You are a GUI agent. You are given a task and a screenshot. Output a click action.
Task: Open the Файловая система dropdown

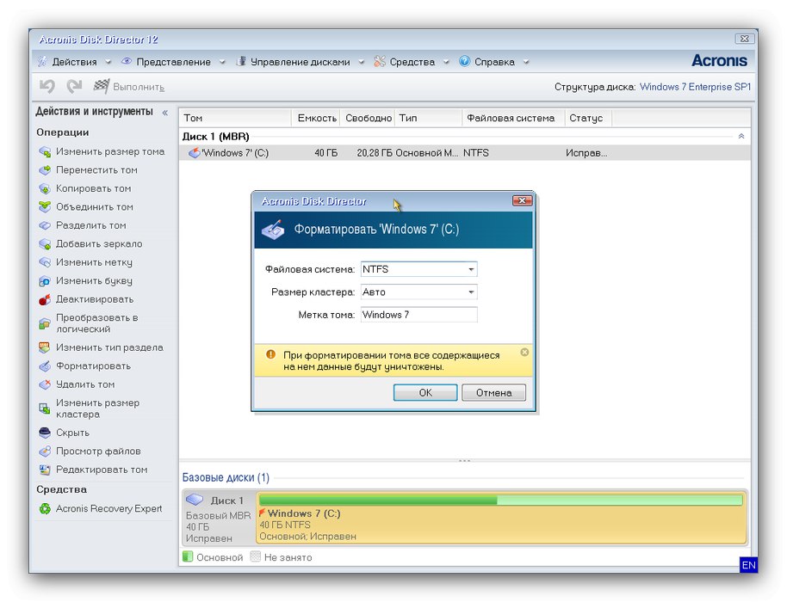point(470,269)
